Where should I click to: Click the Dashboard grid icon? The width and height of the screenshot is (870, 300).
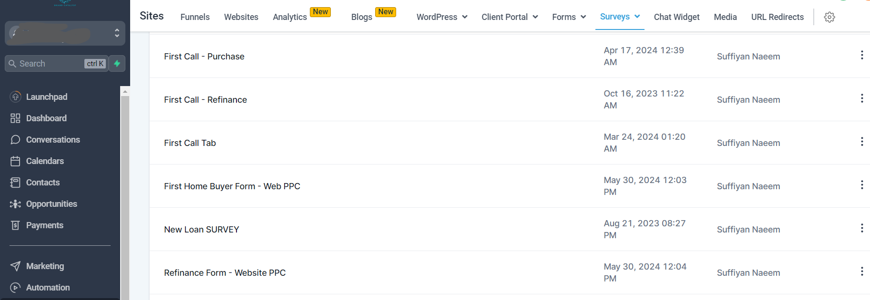[15, 118]
